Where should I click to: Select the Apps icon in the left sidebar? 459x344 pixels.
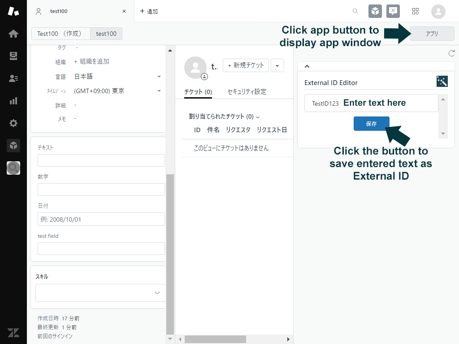click(13, 145)
